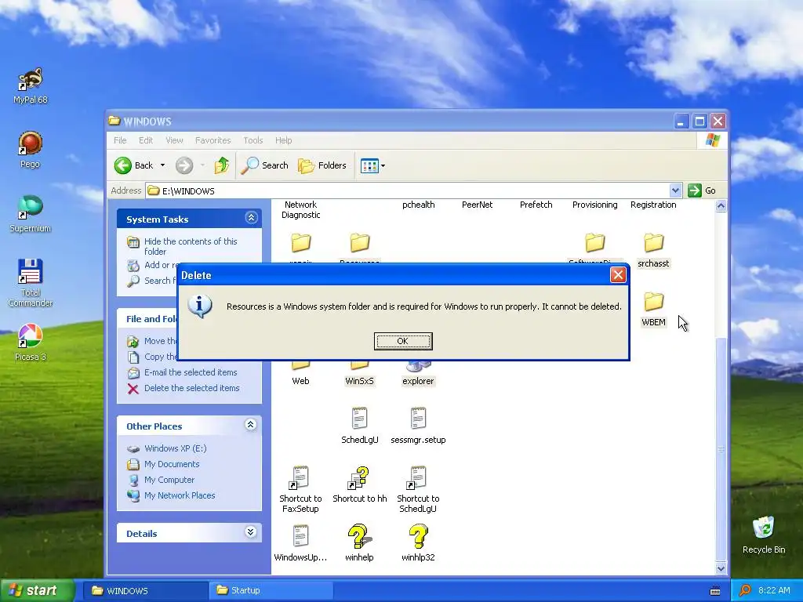803x602 pixels.
Task: Close the Delete dialog with the X button
Action: click(x=618, y=275)
